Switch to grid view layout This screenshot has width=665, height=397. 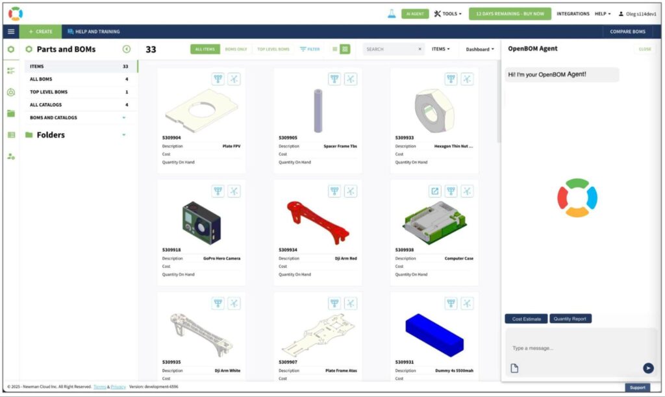(x=345, y=49)
